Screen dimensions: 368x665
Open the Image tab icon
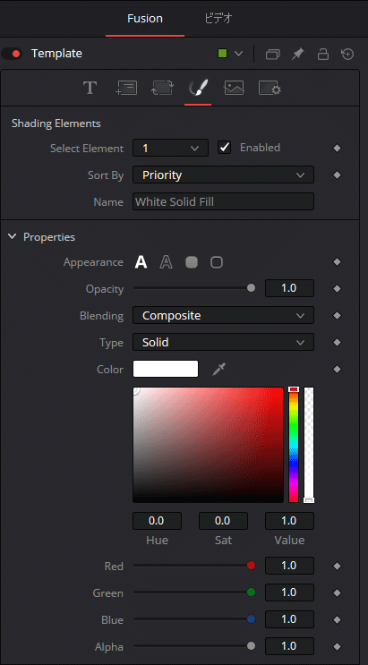point(234,89)
